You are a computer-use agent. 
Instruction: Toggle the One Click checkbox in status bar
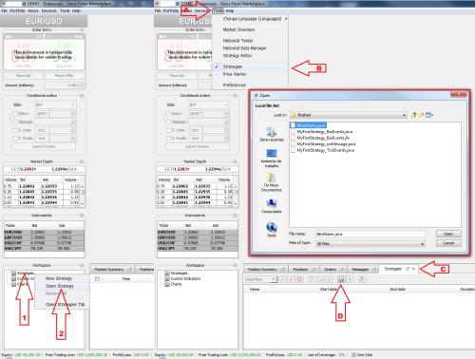pyautogui.click(x=353, y=355)
